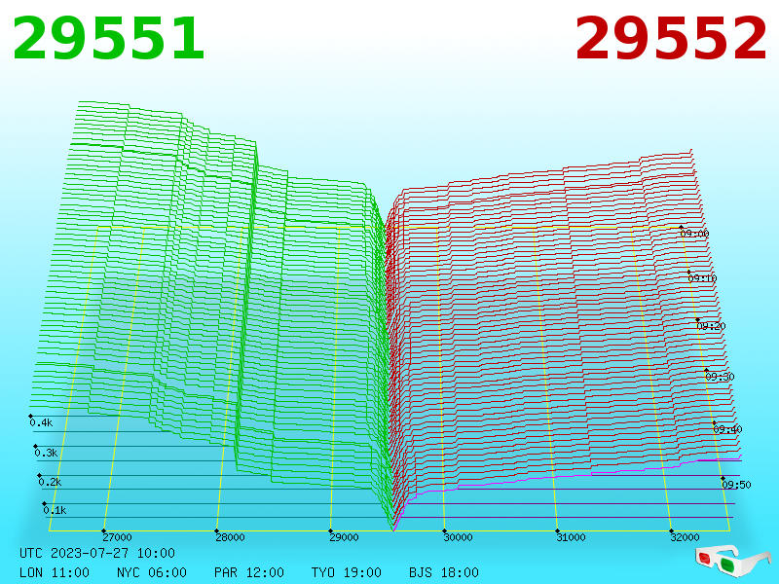Click the 0.4k depth axis label
Image resolution: width=779 pixels, height=584 pixels.
pos(41,422)
